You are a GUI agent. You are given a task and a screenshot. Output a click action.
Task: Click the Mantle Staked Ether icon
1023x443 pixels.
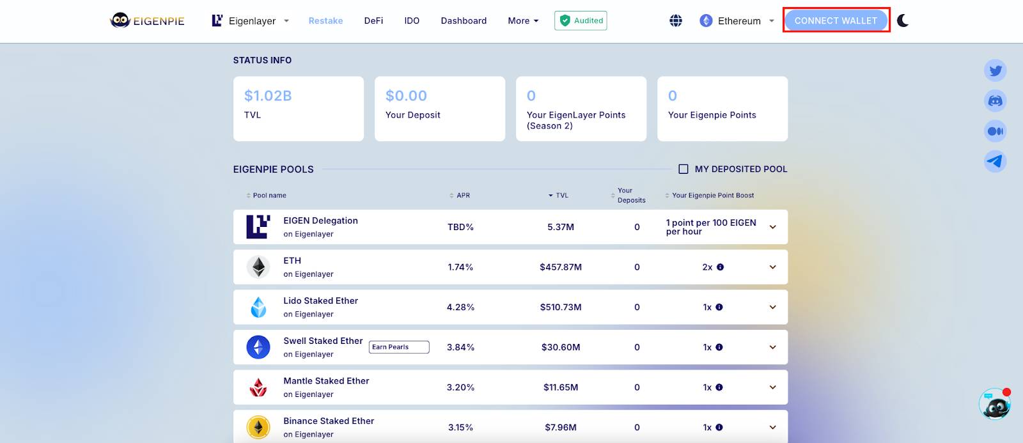(x=258, y=387)
